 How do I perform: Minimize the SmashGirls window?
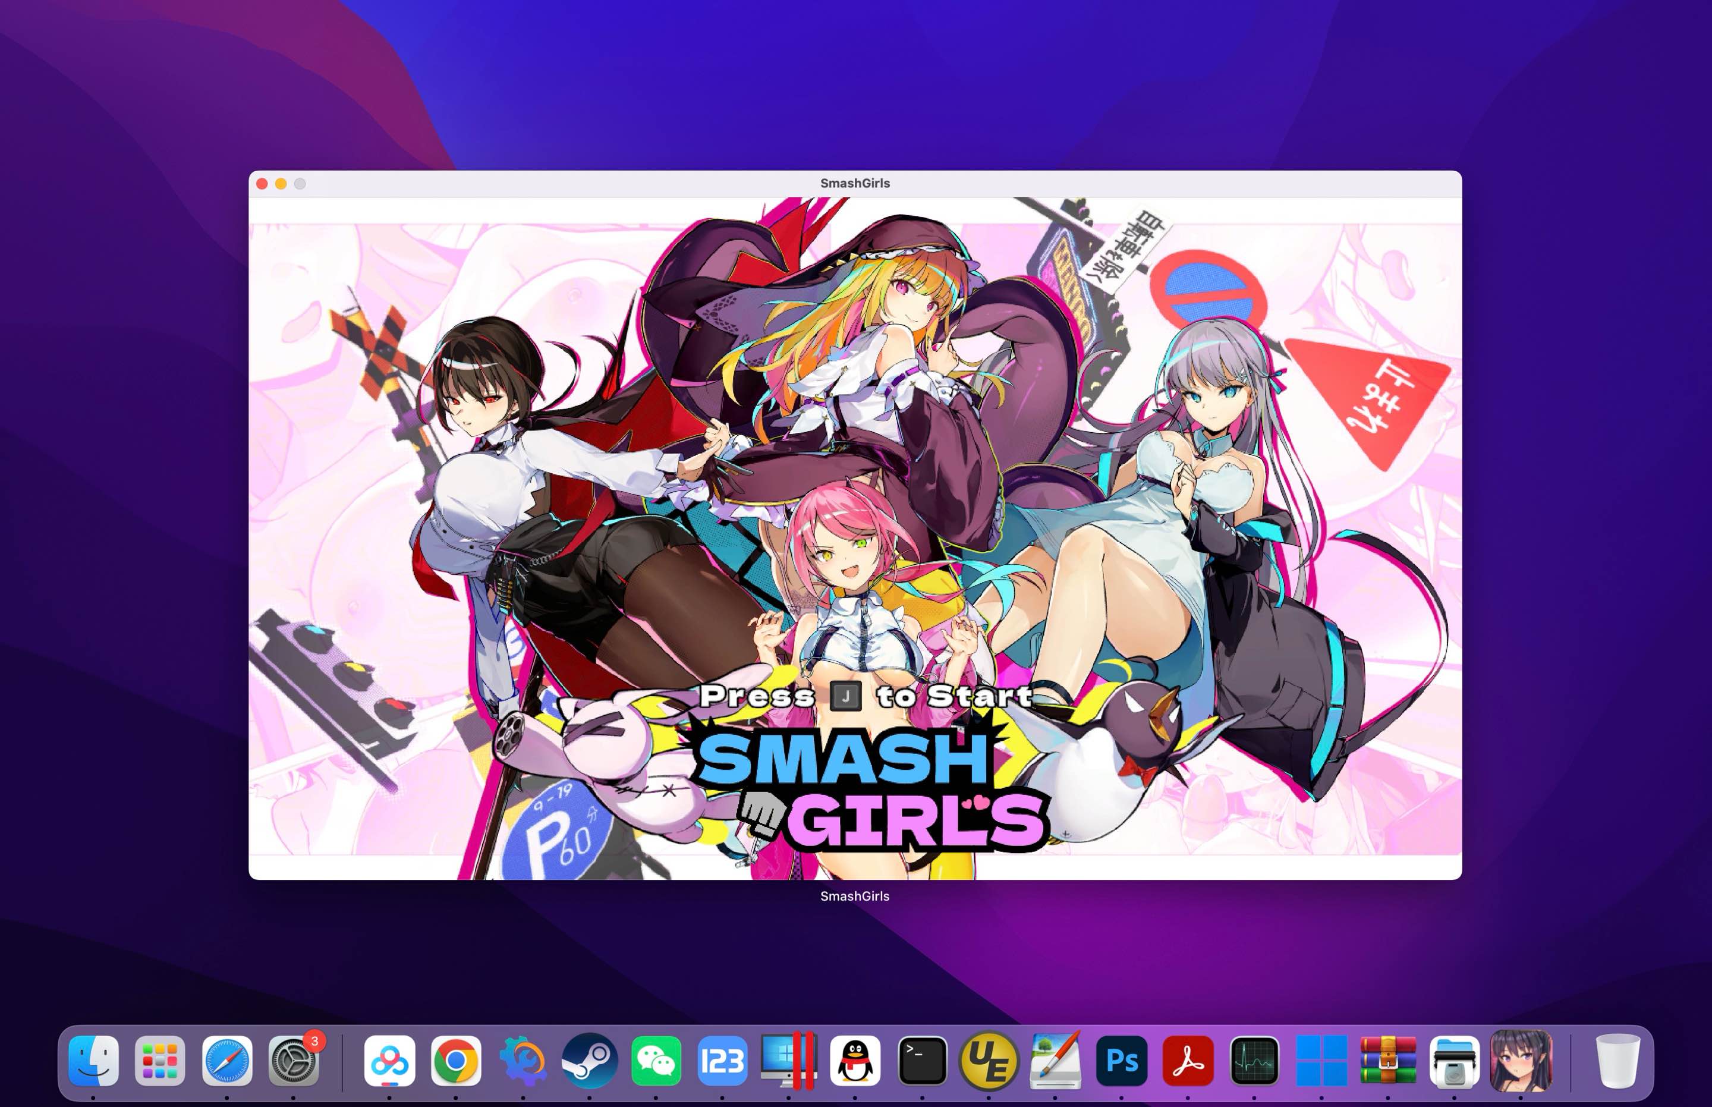click(x=281, y=184)
